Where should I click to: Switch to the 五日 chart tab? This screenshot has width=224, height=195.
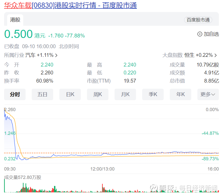coord(42,94)
